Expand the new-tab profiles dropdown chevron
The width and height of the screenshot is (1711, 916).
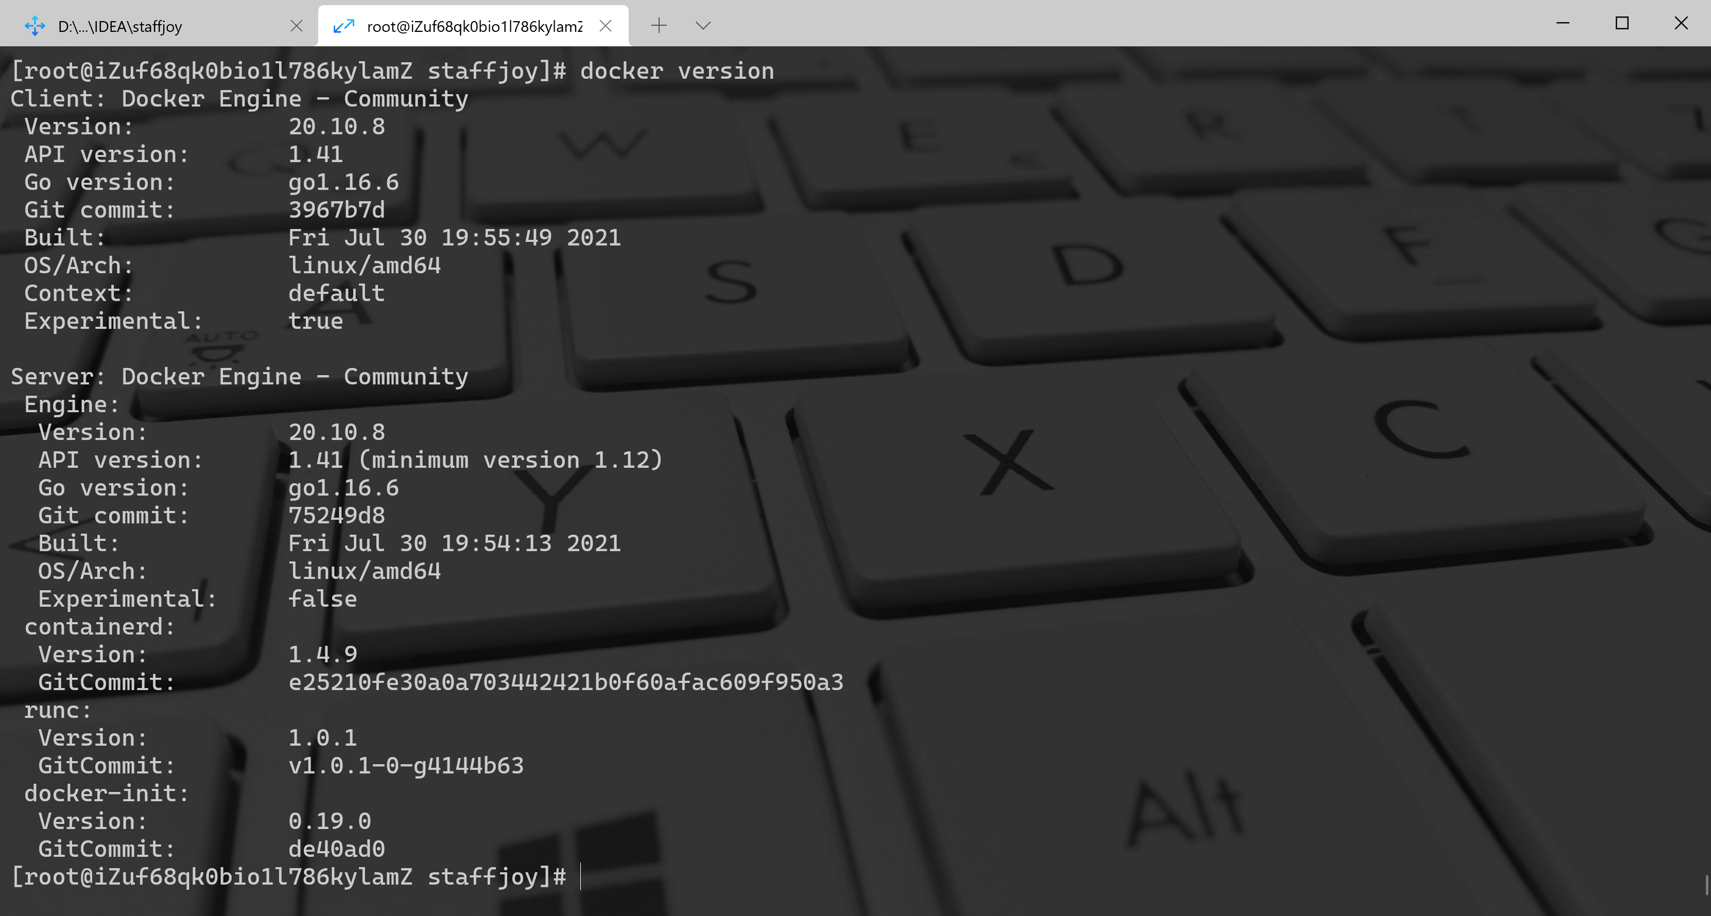click(703, 26)
